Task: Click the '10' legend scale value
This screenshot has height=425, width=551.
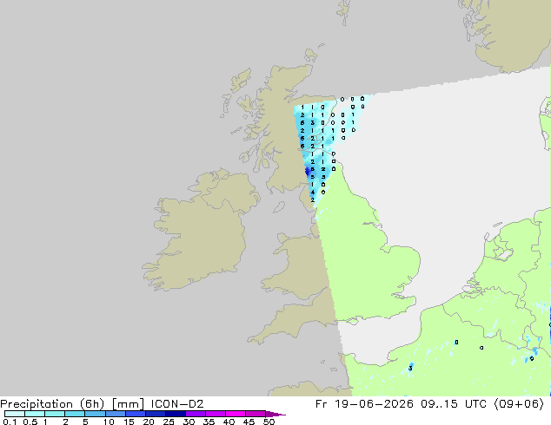Action: (109, 422)
